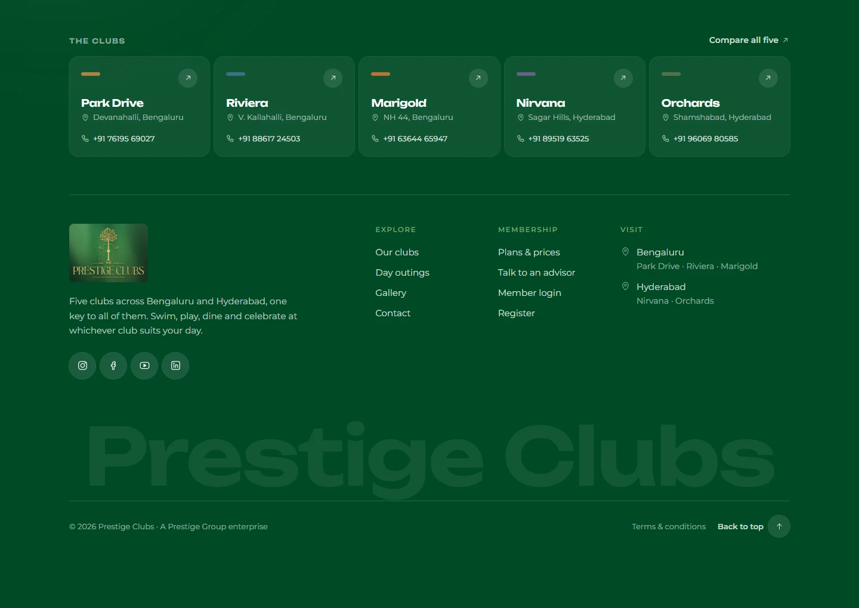Click the Back to top arrow icon
Screen dimensions: 859x608
(x=779, y=526)
